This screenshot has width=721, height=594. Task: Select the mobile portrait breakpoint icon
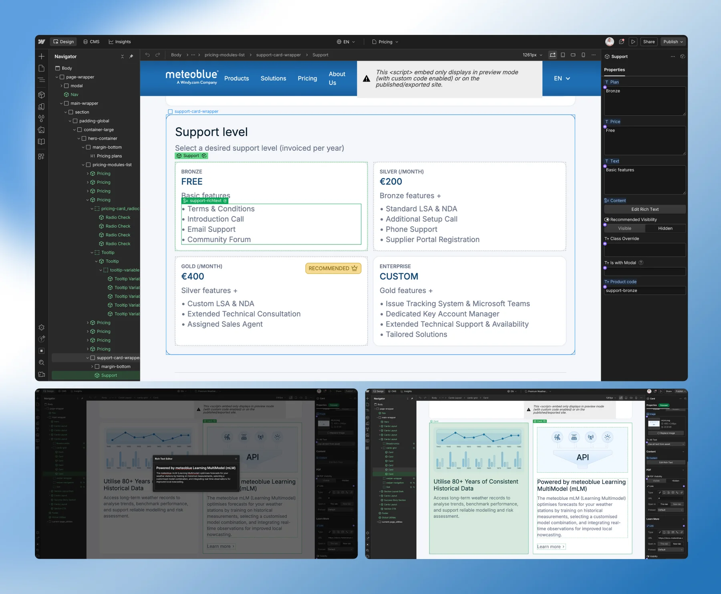(x=583, y=55)
